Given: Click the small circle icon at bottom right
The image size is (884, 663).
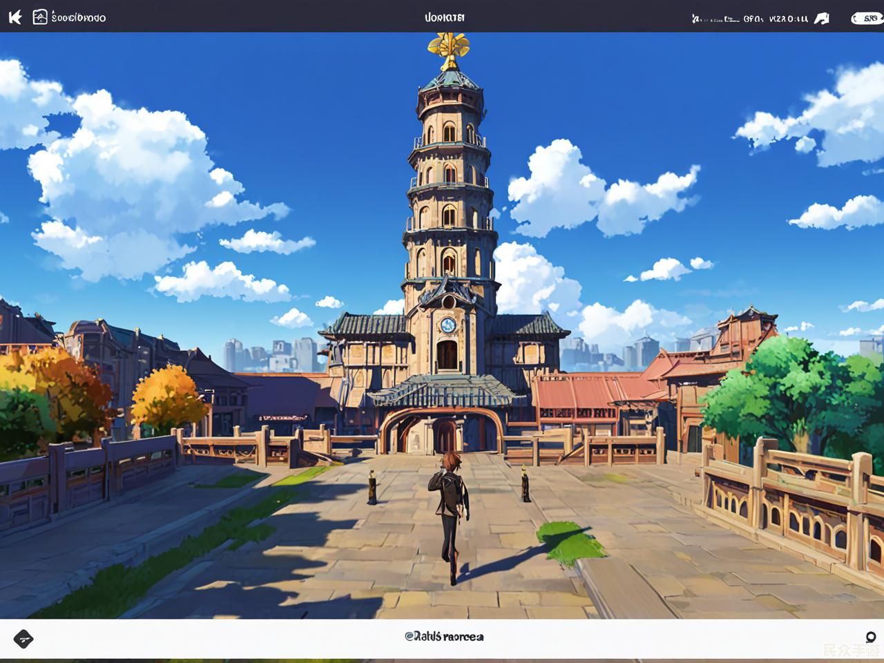Looking at the screenshot, I should click(870, 637).
